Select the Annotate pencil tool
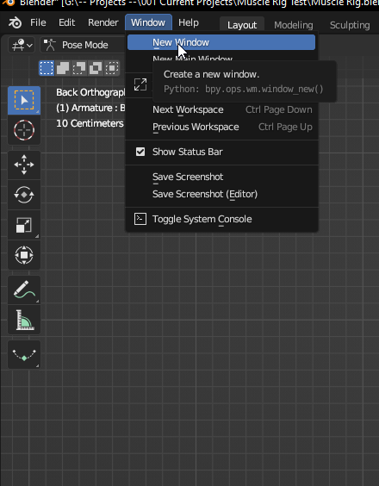 tap(24, 290)
